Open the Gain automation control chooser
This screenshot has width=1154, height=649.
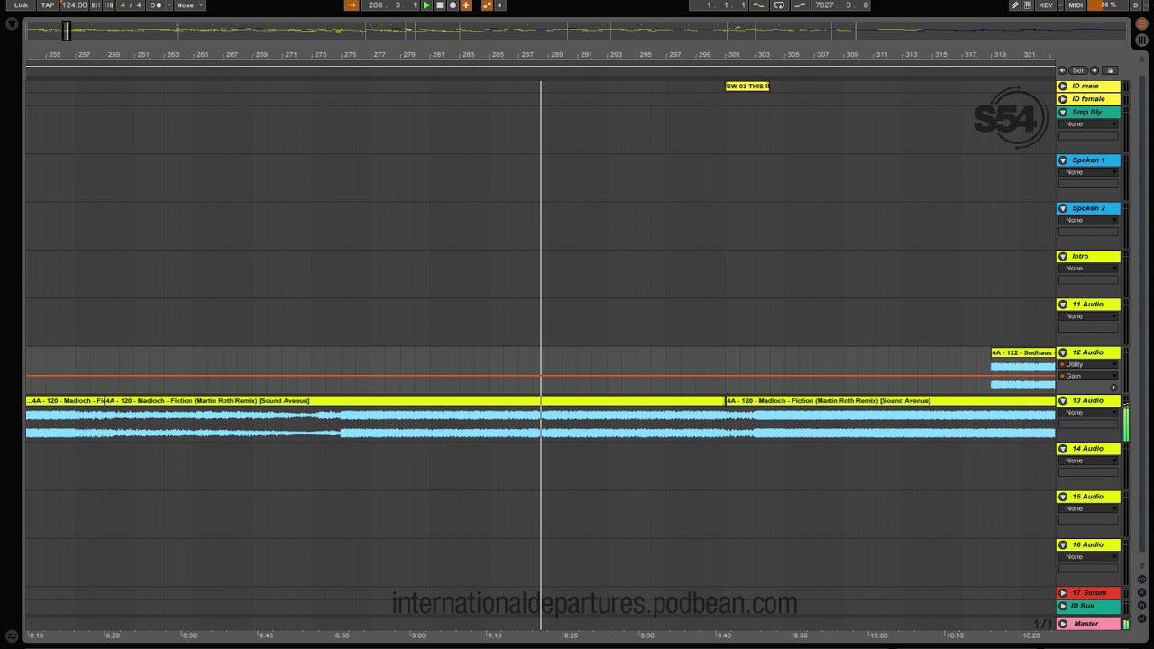point(1088,376)
